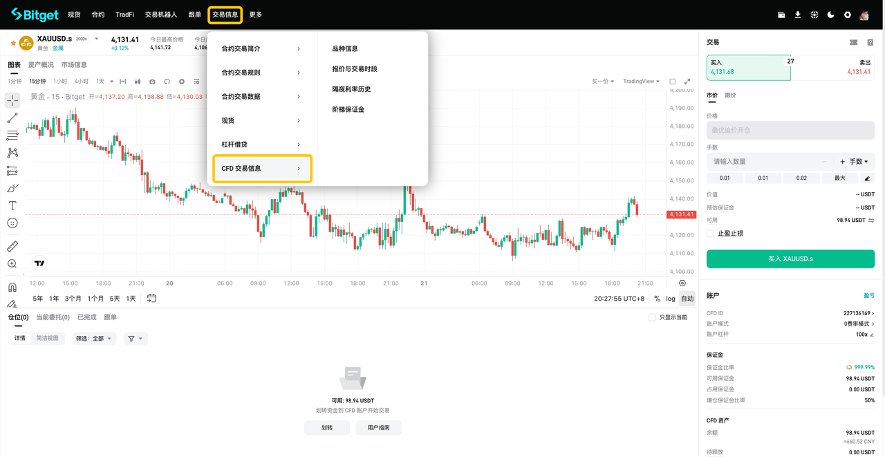Click the download app icon
Viewport: 885px width, 457px height.
798,15
